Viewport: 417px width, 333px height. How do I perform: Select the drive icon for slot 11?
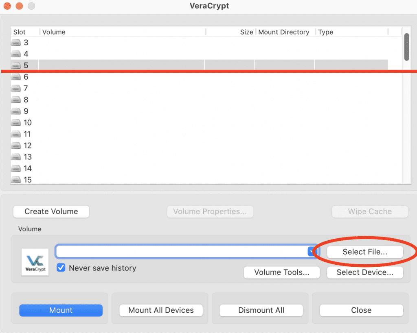click(x=16, y=134)
